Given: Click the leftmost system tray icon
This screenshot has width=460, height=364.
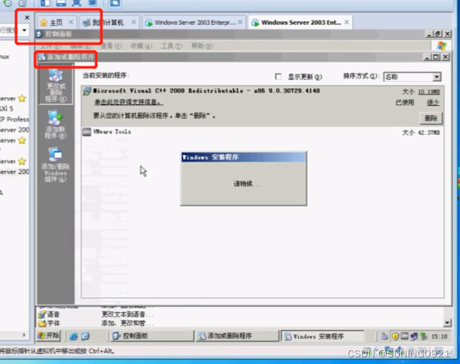Looking at the screenshot, I should (385, 336).
